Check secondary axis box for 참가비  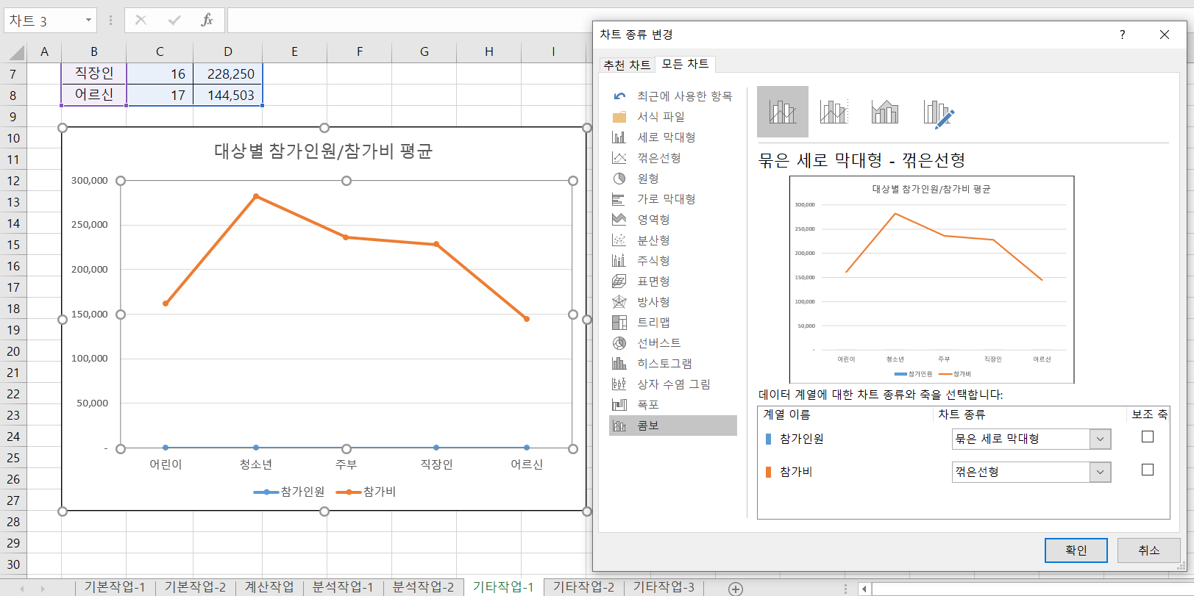(x=1147, y=470)
